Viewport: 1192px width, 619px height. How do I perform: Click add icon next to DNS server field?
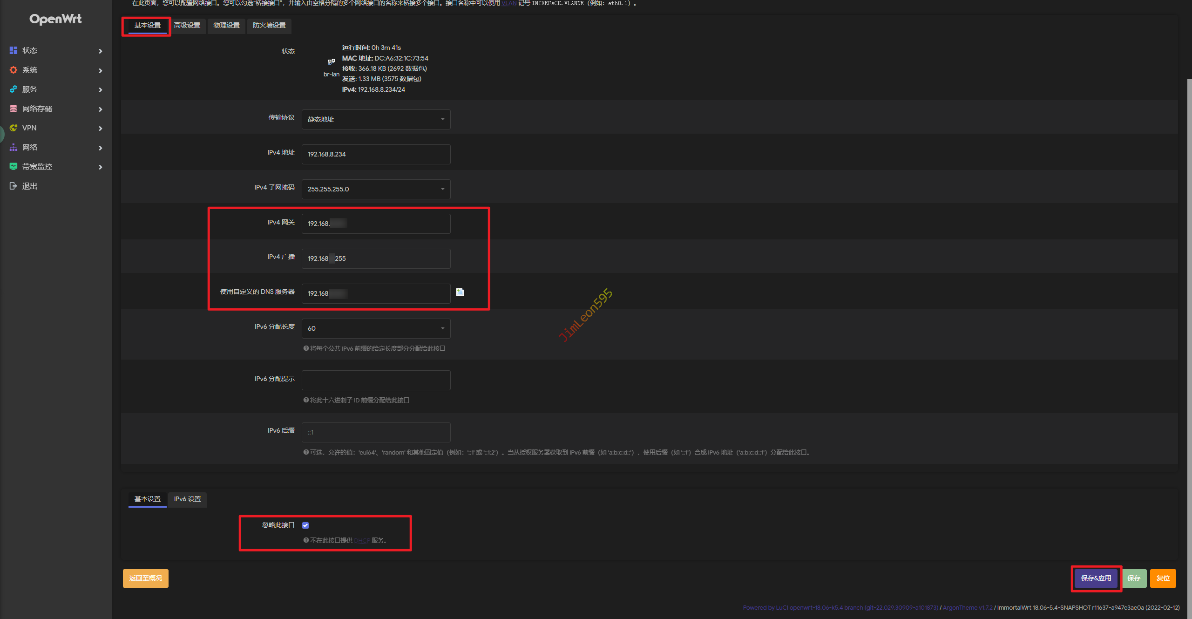460,292
